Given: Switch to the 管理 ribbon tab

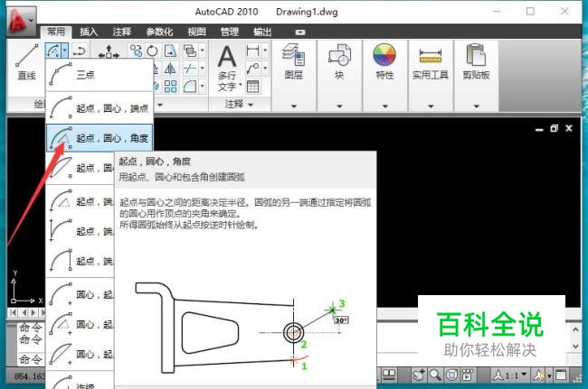Looking at the screenshot, I should 230,32.
